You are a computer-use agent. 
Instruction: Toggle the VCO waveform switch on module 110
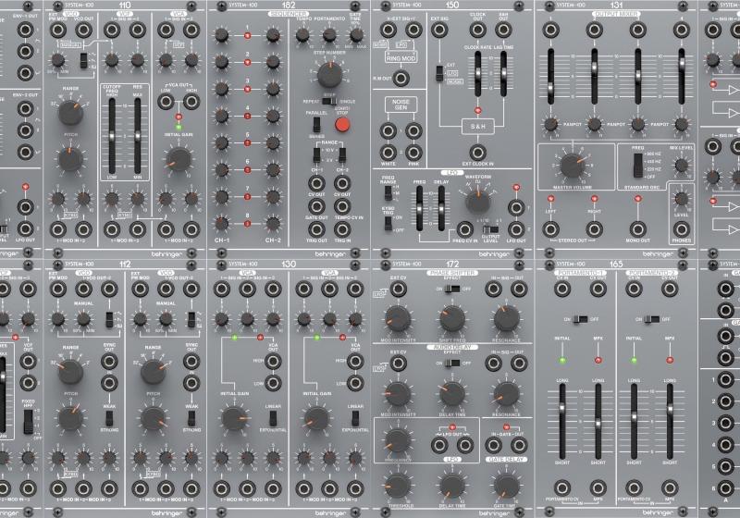pos(83,60)
